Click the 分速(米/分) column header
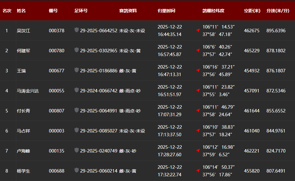This screenshot has height=181, width=295. coord(278,11)
